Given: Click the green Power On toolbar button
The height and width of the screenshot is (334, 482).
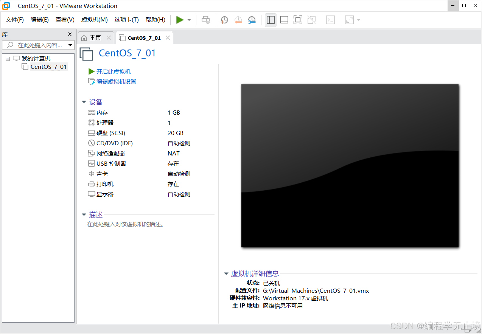Looking at the screenshot, I should (x=180, y=20).
